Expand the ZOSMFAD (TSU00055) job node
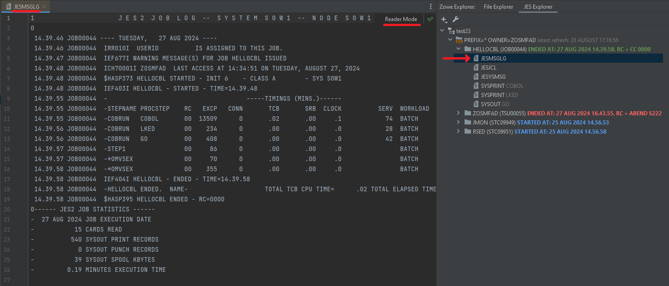This screenshot has height=286, width=669. 458,113
